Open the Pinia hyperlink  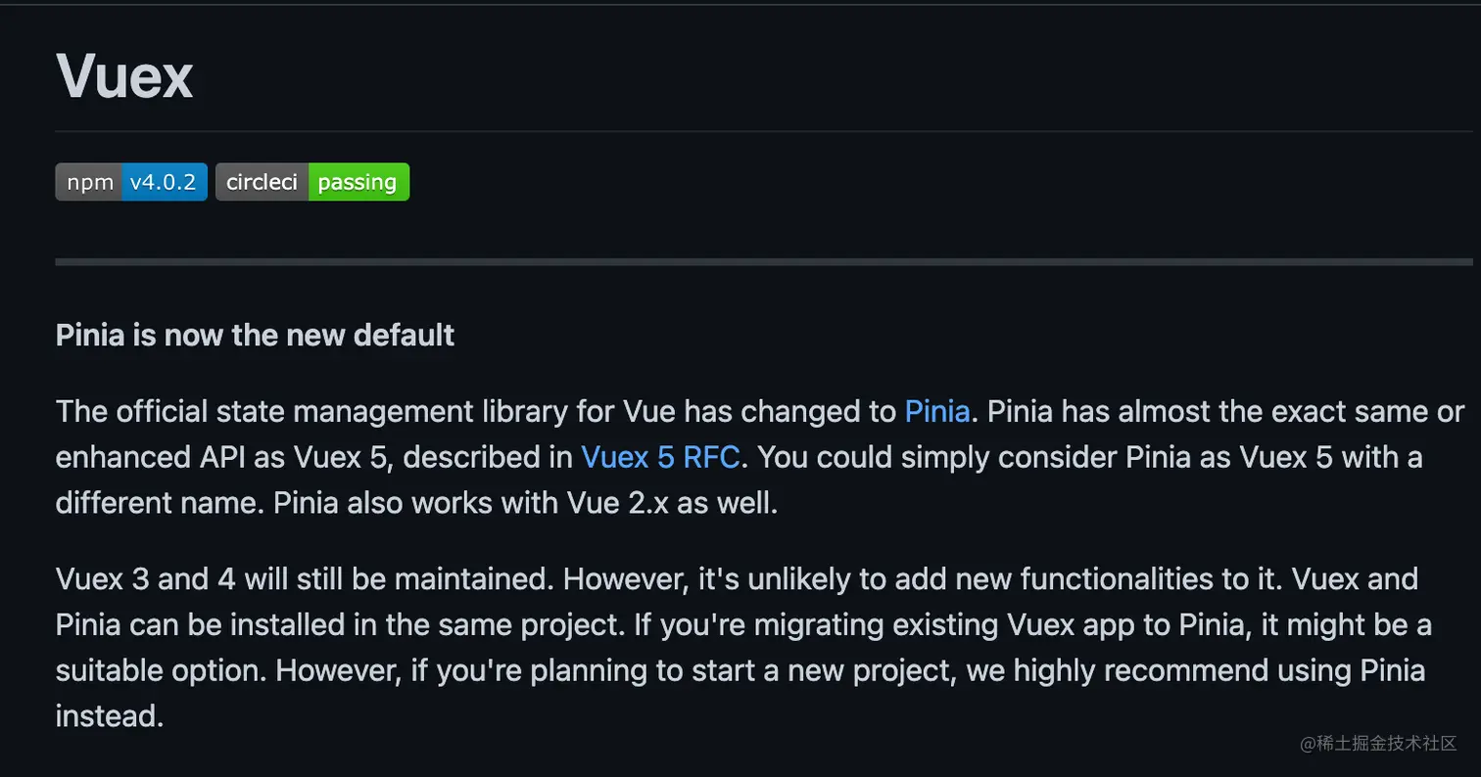(x=936, y=411)
